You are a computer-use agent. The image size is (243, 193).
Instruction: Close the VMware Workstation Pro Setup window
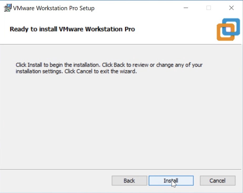[x=231, y=8]
